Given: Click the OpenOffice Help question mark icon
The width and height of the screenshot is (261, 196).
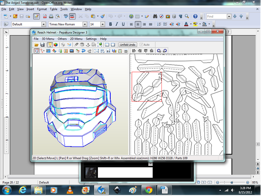Looking at the screenshot, I should coord(195,16).
